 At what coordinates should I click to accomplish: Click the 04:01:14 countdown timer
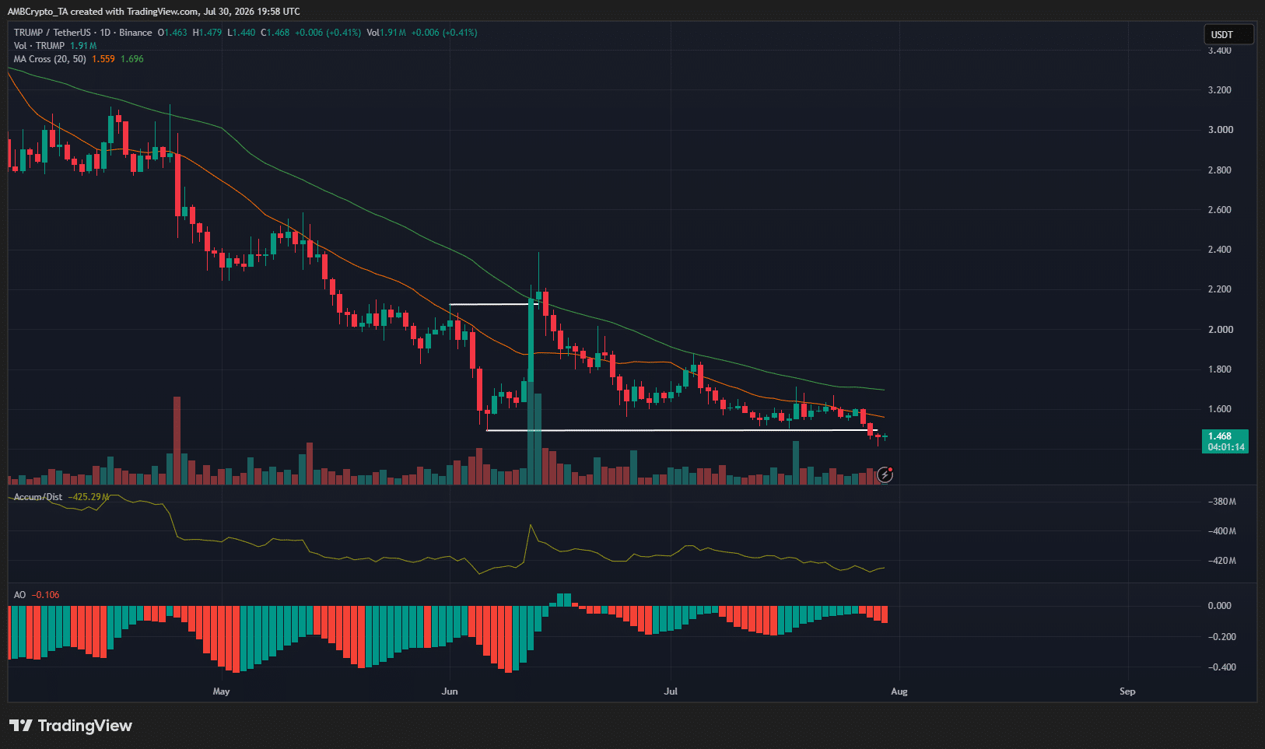[x=1226, y=447]
